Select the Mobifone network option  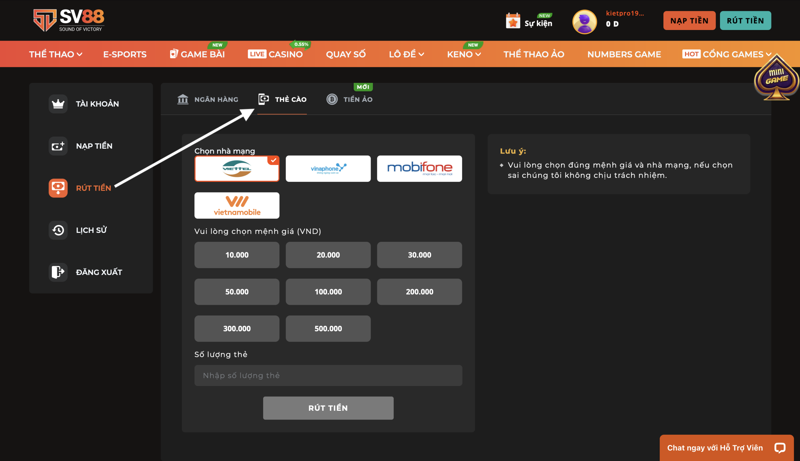[419, 169]
